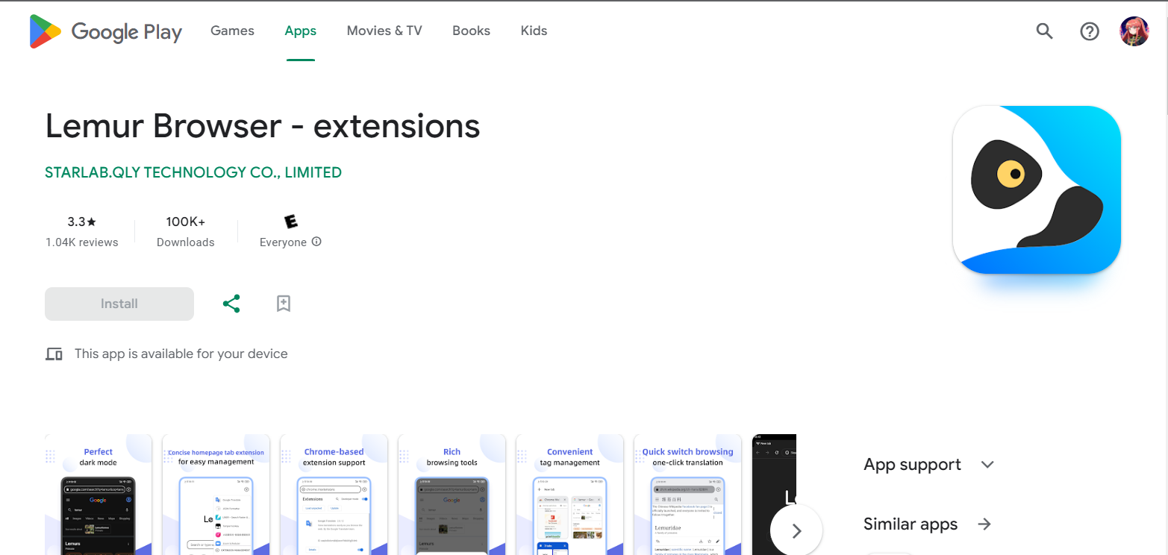Click the Everyone 'E' content rating badge

291,222
